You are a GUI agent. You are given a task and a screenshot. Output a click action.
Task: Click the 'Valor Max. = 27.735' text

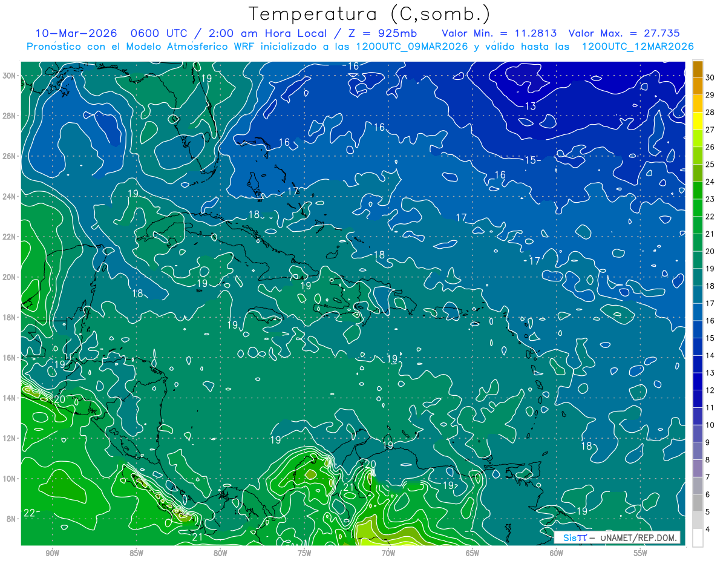624,33
